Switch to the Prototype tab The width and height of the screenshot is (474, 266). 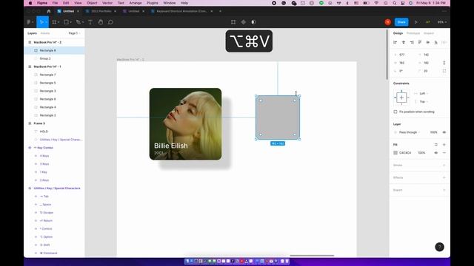(x=413, y=33)
